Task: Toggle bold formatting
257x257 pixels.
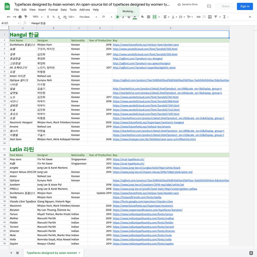Action: click(117, 17)
